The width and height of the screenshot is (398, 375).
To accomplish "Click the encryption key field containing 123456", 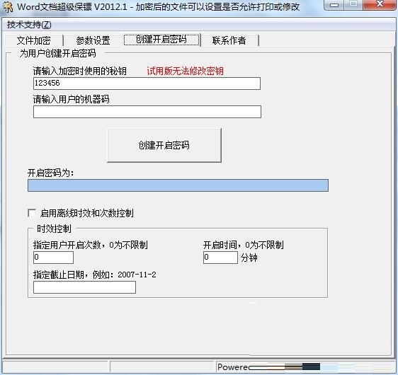I will (147, 83).
